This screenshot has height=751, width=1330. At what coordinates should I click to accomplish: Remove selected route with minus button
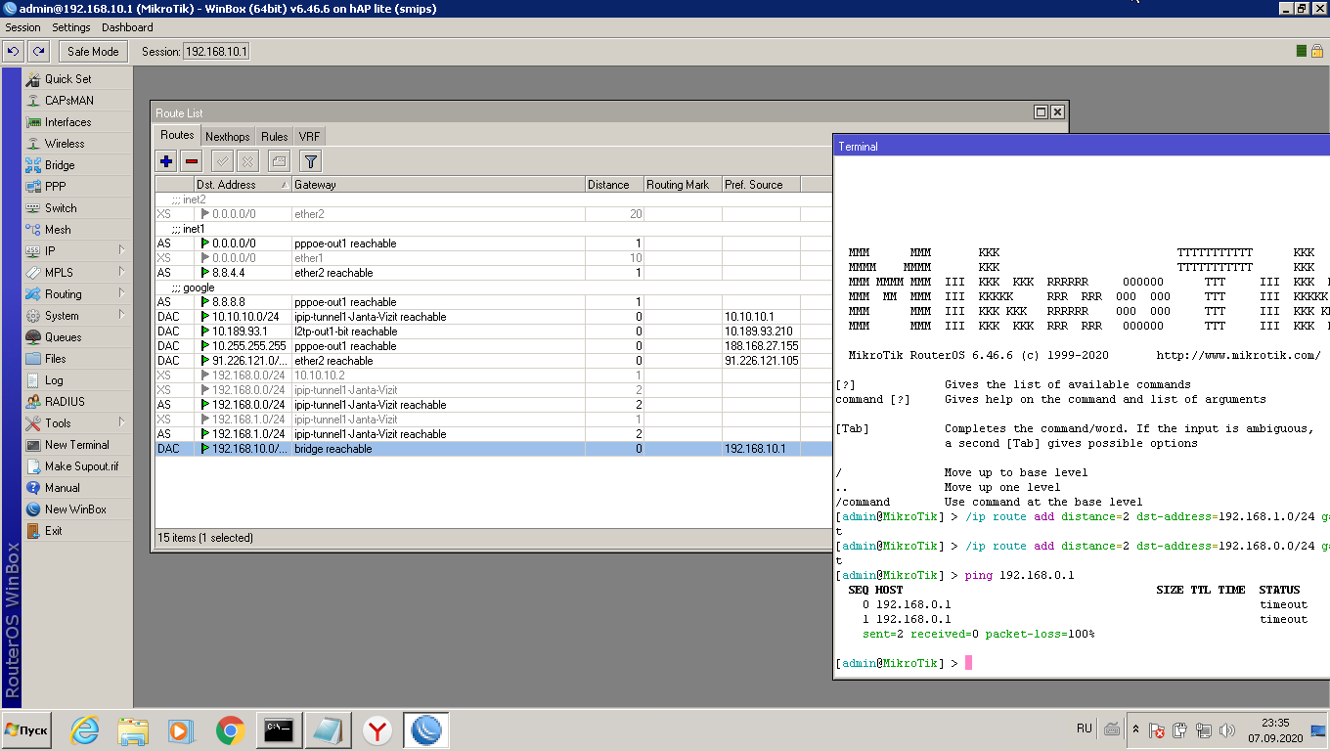tap(192, 161)
